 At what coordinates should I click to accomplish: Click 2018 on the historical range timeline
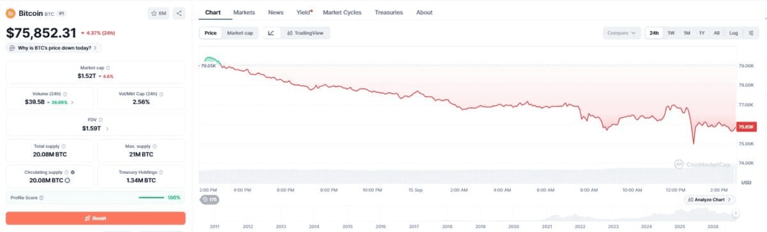[x=447, y=226]
